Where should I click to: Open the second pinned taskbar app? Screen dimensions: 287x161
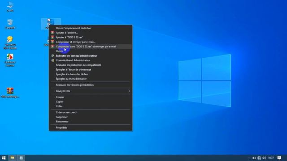(x=21, y=158)
